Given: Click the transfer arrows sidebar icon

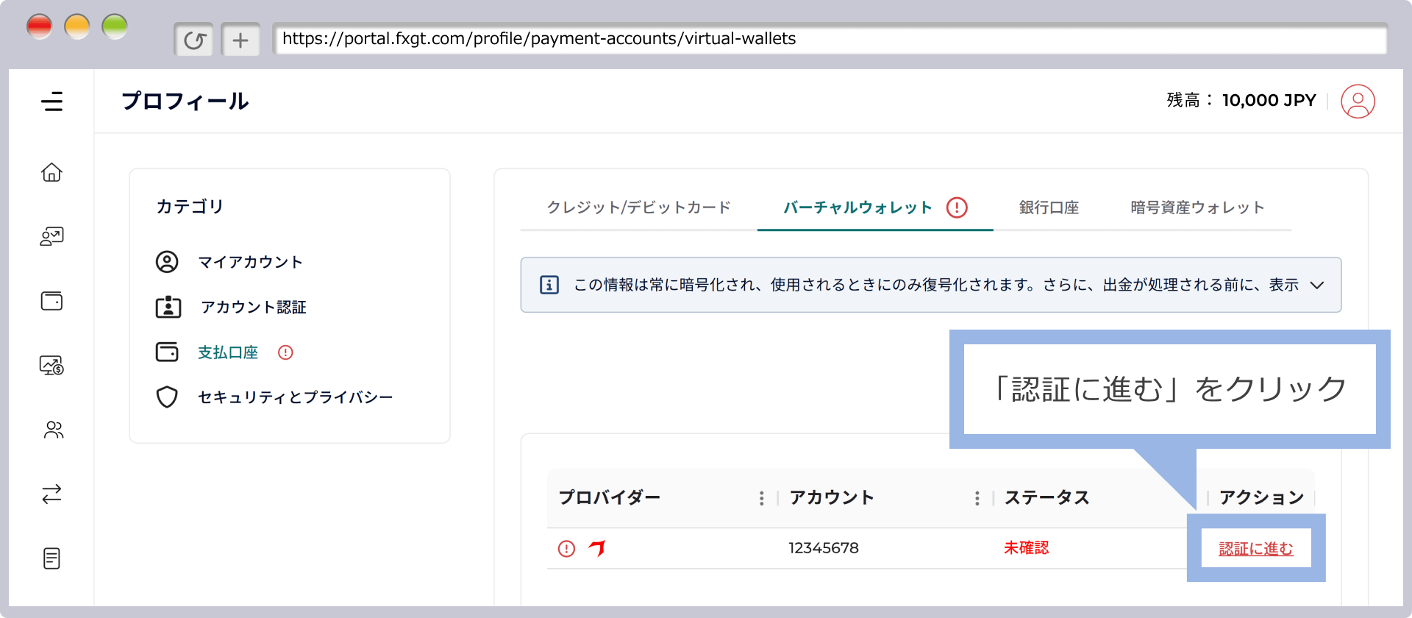Looking at the screenshot, I should 51,494.
